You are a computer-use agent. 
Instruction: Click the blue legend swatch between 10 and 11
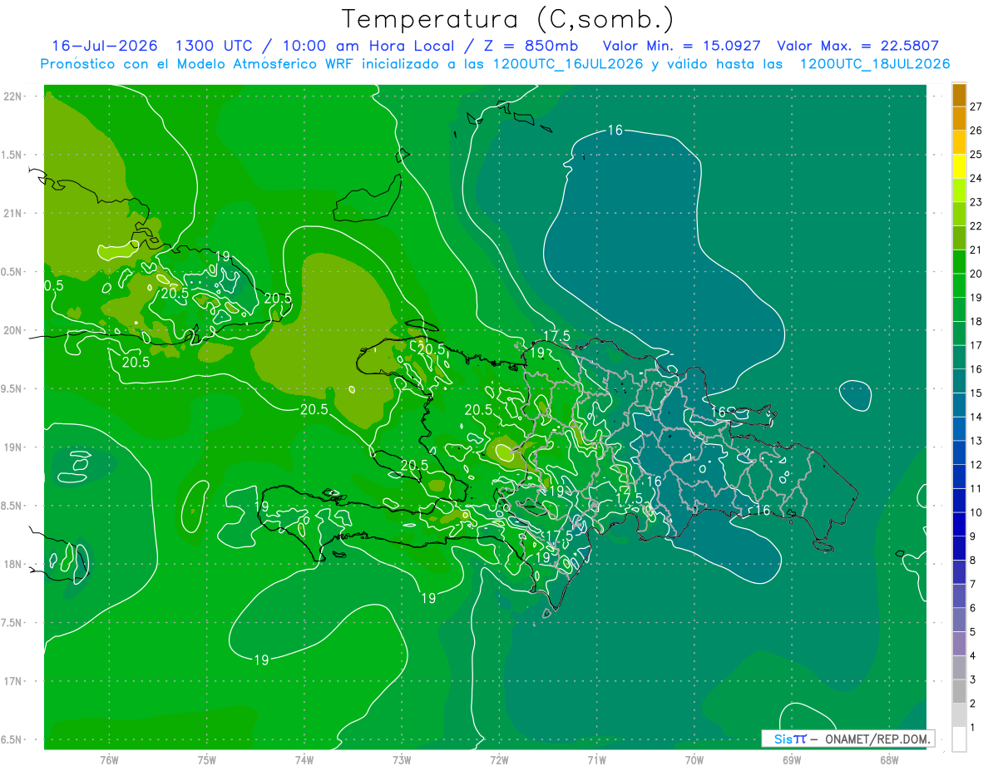tap(959, 501)
